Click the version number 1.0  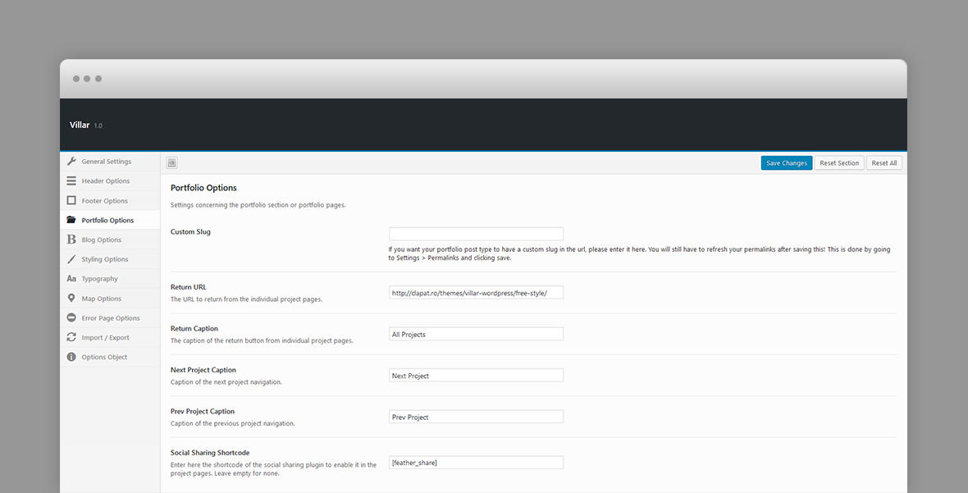tap(98, 126)
